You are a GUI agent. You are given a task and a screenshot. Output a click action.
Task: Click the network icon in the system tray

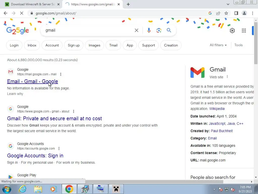tap(227, 189)
